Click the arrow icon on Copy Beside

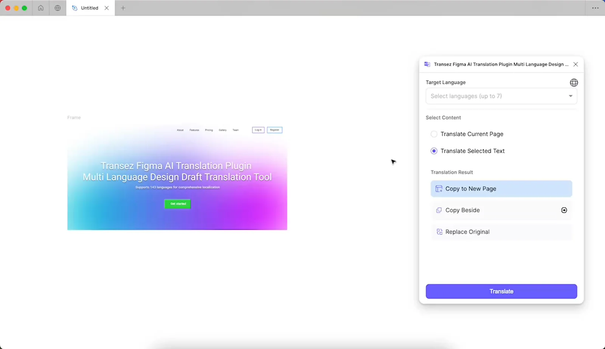click(x=564, y=210)
